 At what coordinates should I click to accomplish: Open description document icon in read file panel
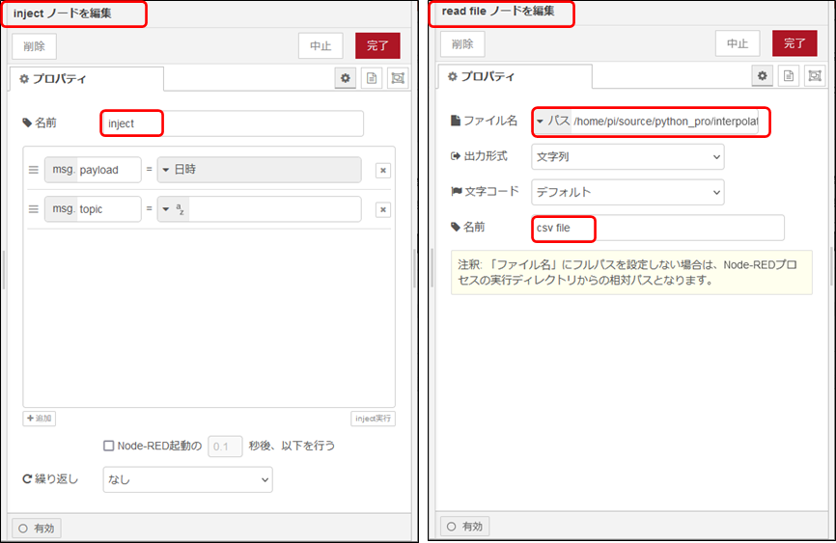(x=788, y=75)
